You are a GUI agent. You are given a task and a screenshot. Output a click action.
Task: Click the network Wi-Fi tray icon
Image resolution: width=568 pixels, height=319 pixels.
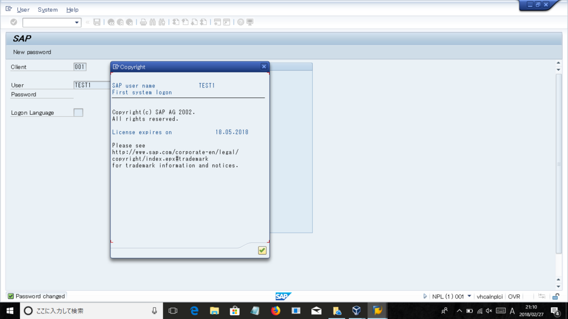(x=480, y=311)
